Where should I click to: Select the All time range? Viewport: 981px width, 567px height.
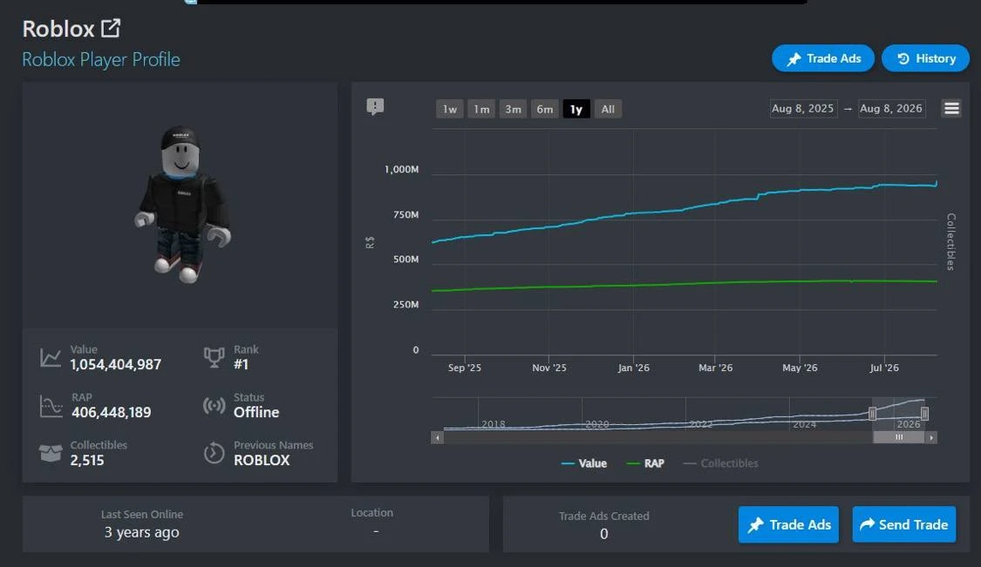[x=608, y=110]
